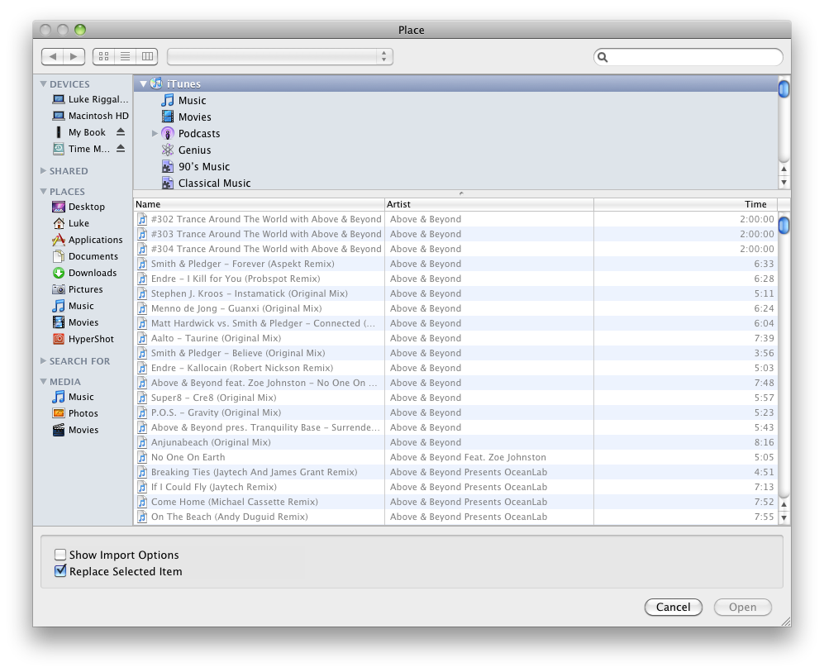Switch to column view
This screenshot has height=672, width=824.
coord(147,56)
